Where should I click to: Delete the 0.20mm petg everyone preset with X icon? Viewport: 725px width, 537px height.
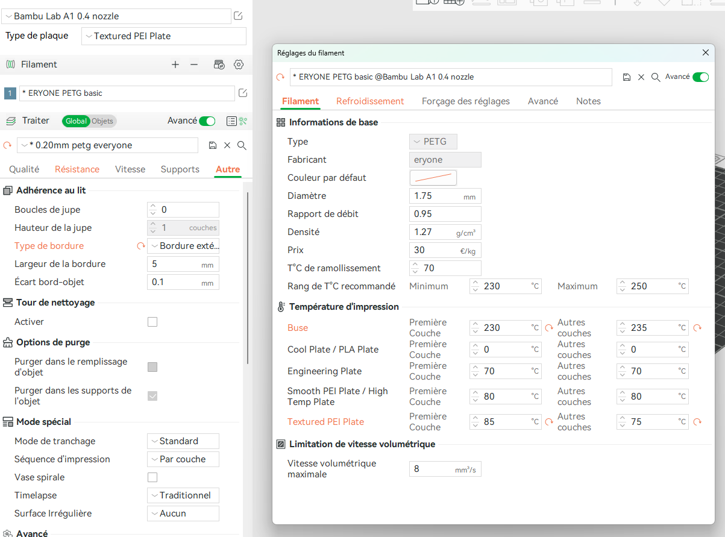click(x=227, y=145)
